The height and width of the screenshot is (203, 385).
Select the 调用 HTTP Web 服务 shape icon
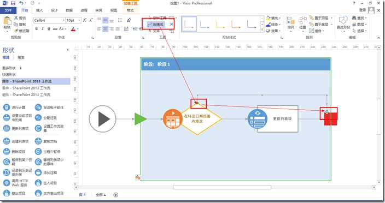7,183
